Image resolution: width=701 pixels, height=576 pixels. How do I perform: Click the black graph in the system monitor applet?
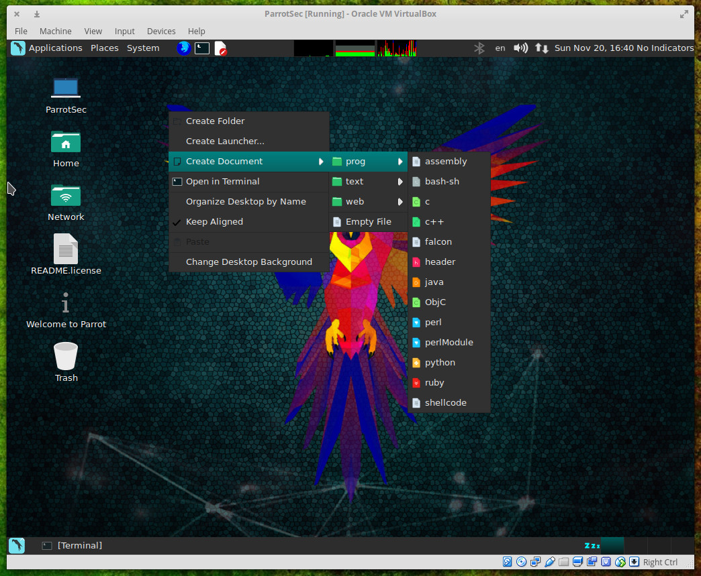314,48
